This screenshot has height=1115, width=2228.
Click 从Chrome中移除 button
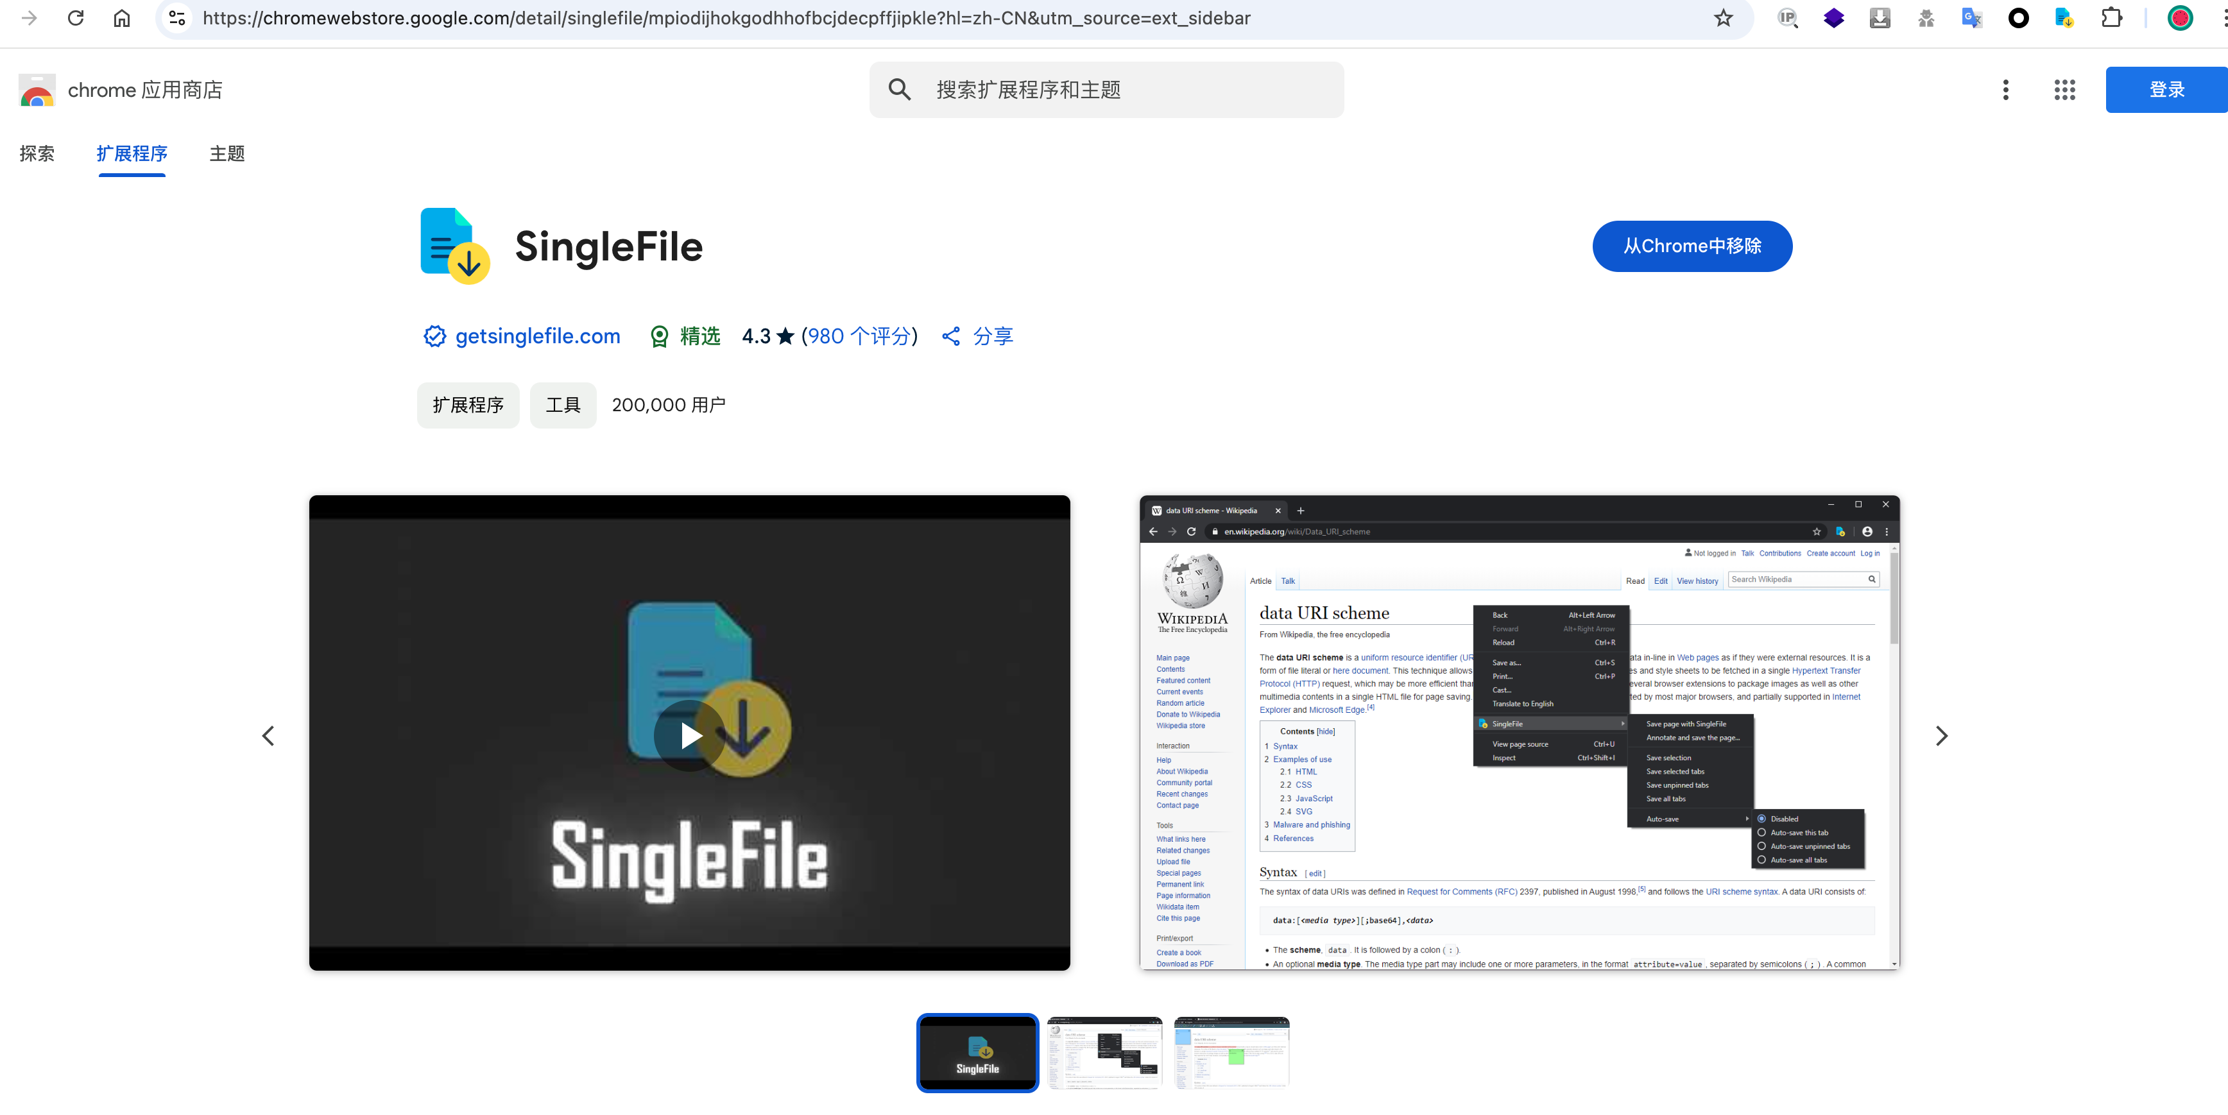[x=1692, y=246]
